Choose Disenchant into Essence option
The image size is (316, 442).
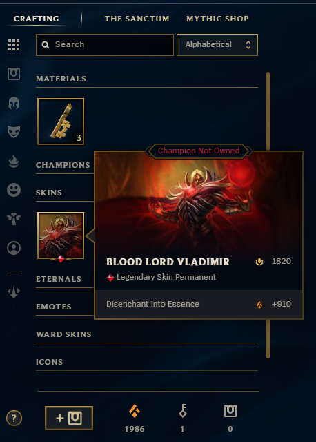point(199,304)
